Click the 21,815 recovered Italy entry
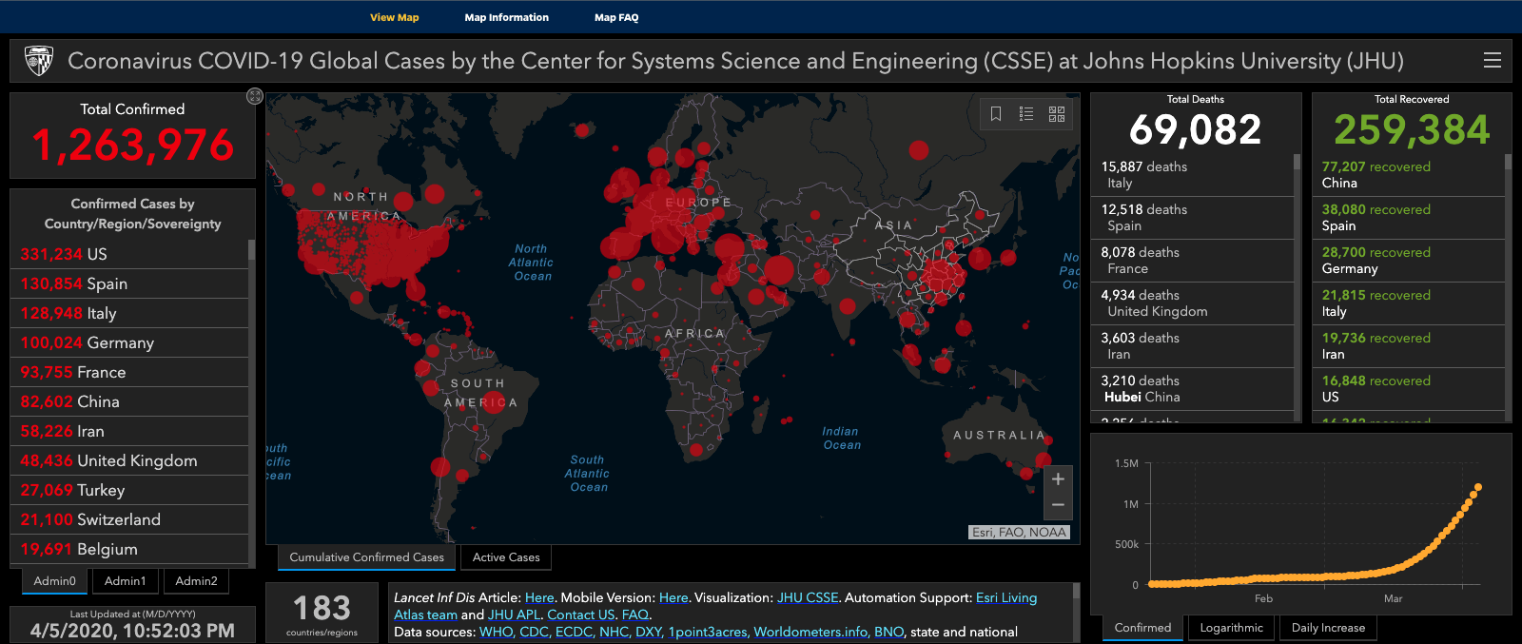 tap(1409, 303)
